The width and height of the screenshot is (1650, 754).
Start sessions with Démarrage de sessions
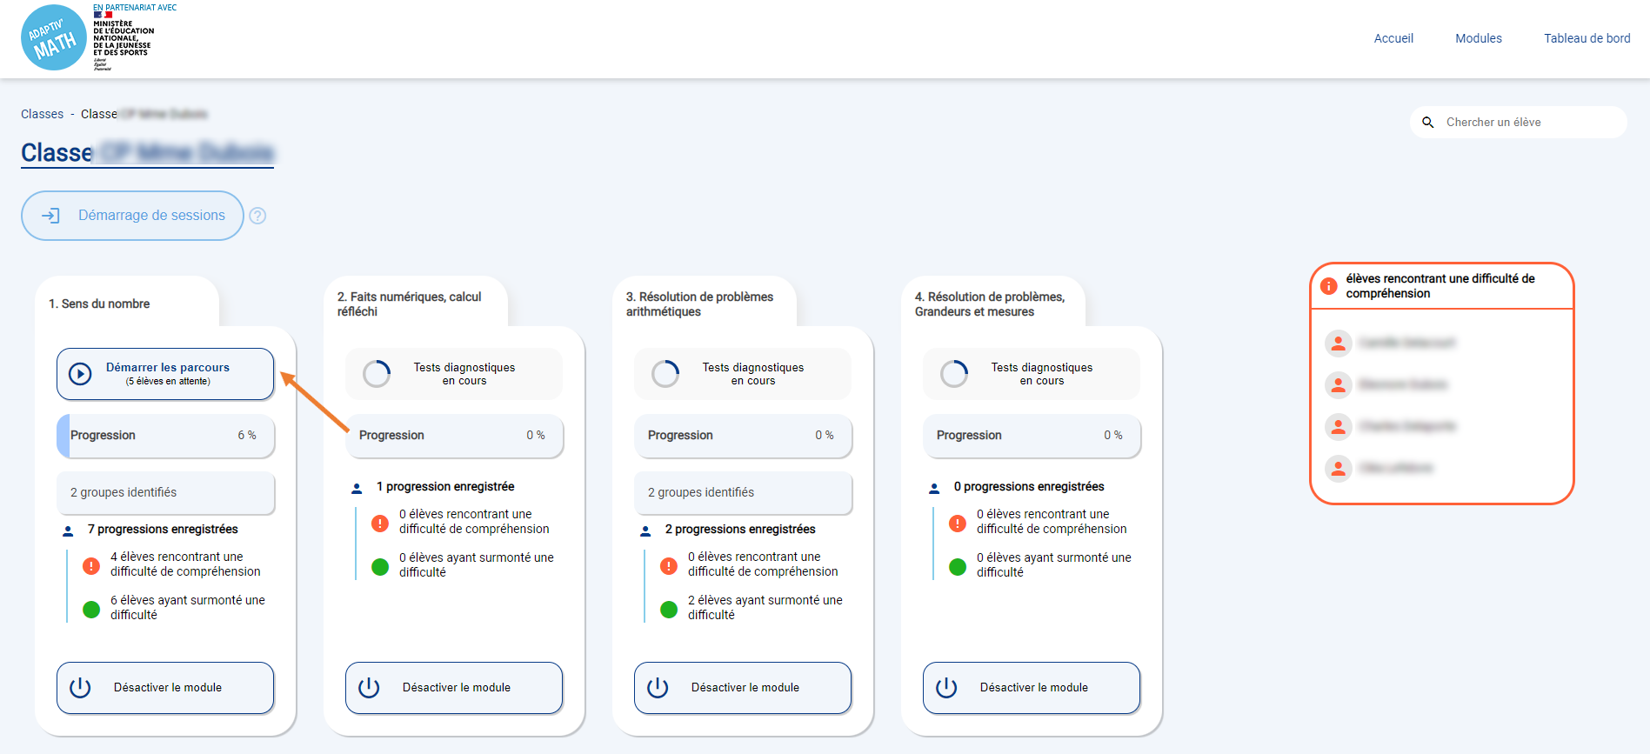133,216
